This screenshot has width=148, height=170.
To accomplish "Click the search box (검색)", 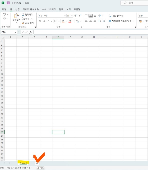I will tap(134, 3).
